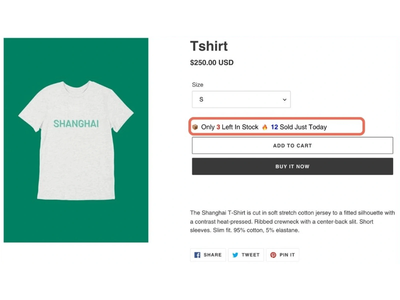This screenshot has height=300, width=400.
Task: Click the SHANGHAI lettering on the shirt
Action: coord(76,124)
